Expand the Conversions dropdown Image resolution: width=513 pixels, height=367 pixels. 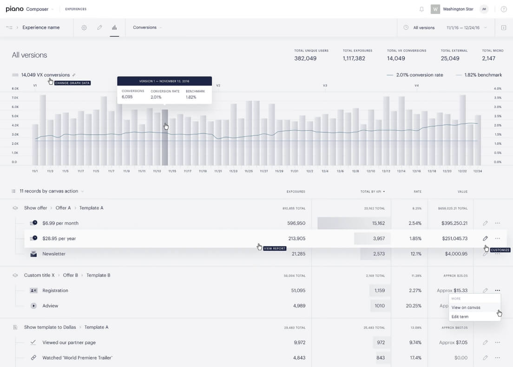[x=147, y=27]
